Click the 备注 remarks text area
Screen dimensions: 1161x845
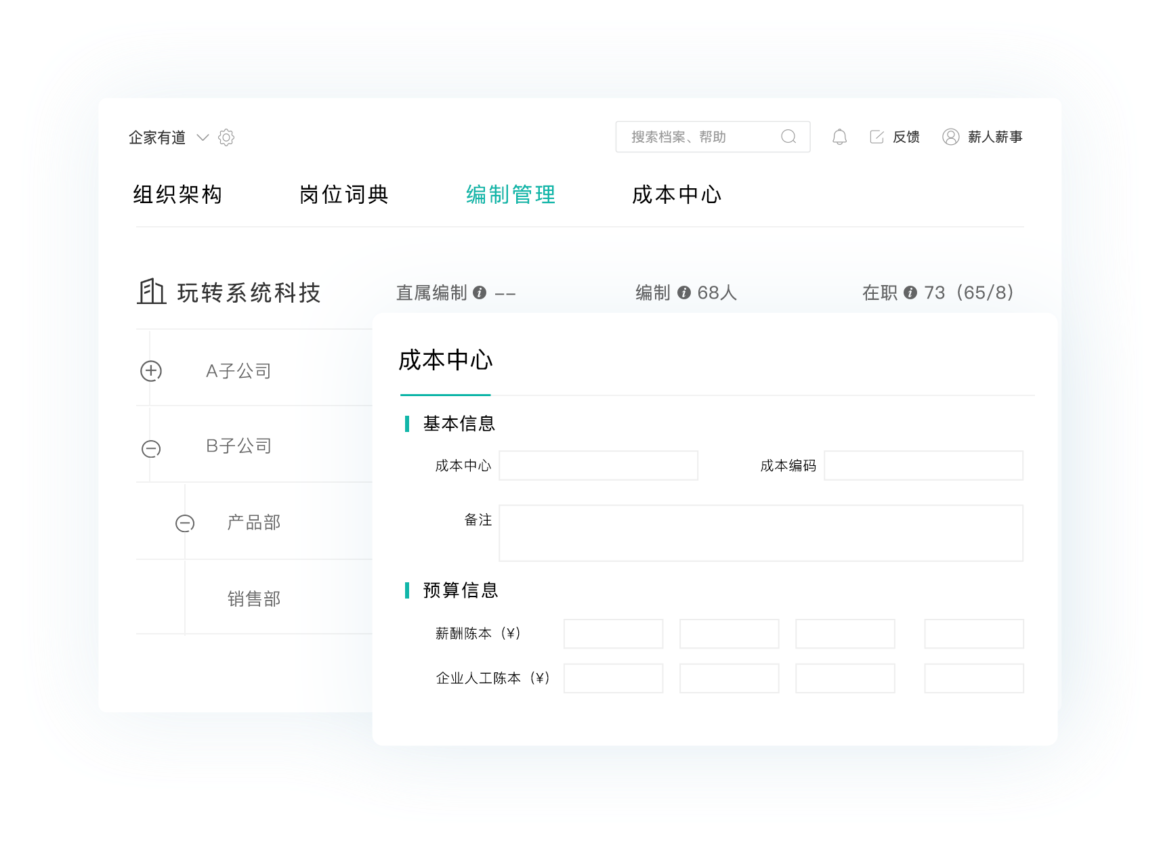coord(760,532)
